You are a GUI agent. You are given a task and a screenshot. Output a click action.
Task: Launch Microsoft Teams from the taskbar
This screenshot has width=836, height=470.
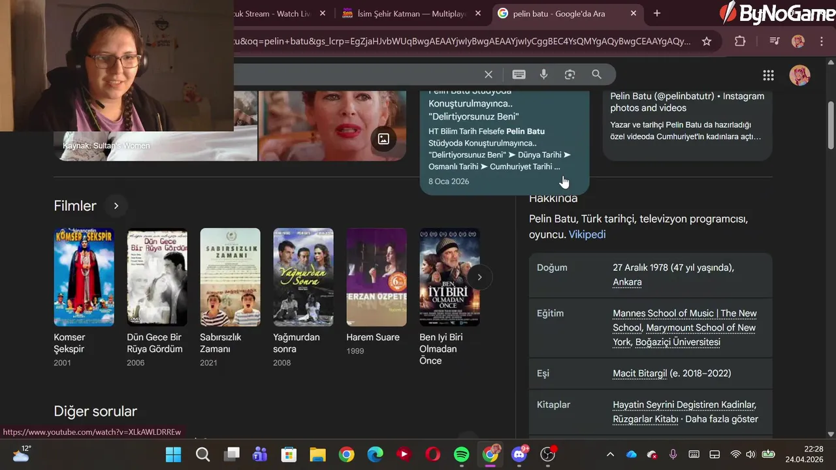click(x=260, y=454)
